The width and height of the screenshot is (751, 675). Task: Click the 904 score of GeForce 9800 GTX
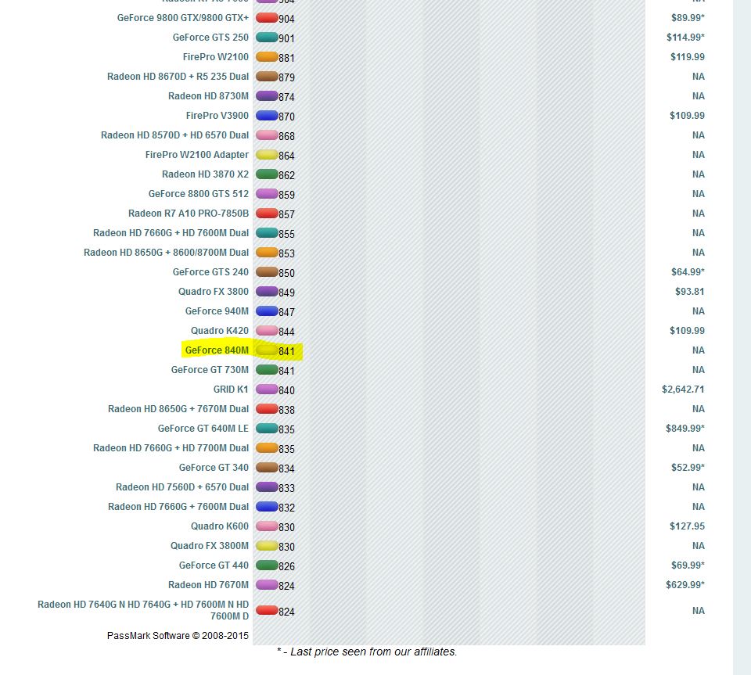(x=286, y=19)
